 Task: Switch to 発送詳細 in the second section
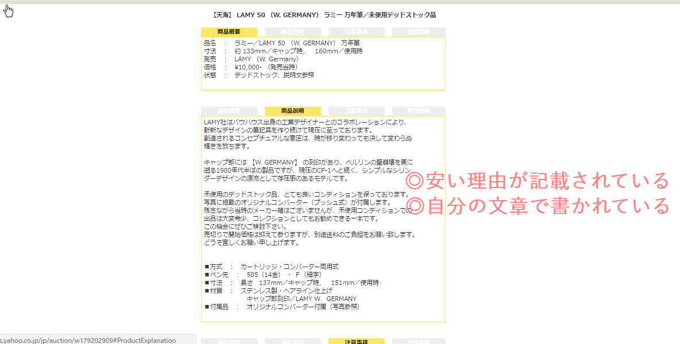pos(418,111)
